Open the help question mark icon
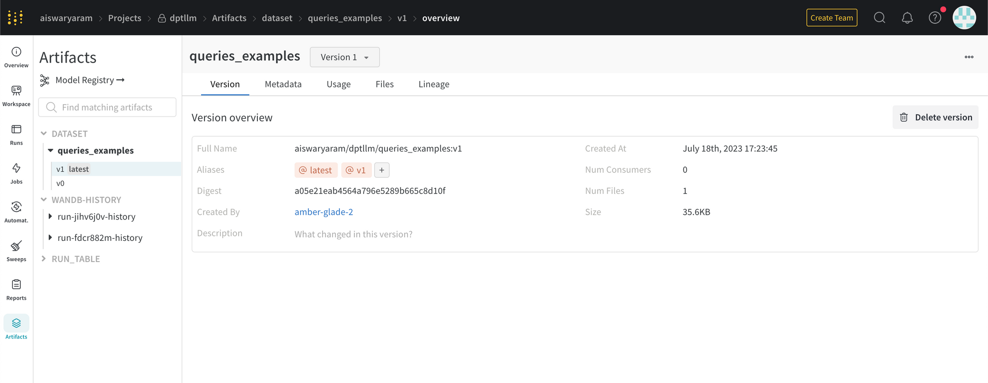The image size is (988, 383). point(935,18)
